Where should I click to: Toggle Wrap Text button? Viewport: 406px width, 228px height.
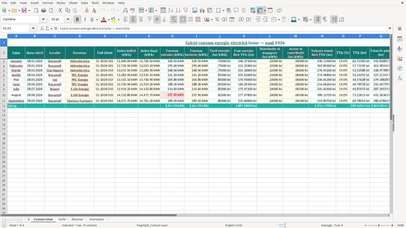point(174,20)
